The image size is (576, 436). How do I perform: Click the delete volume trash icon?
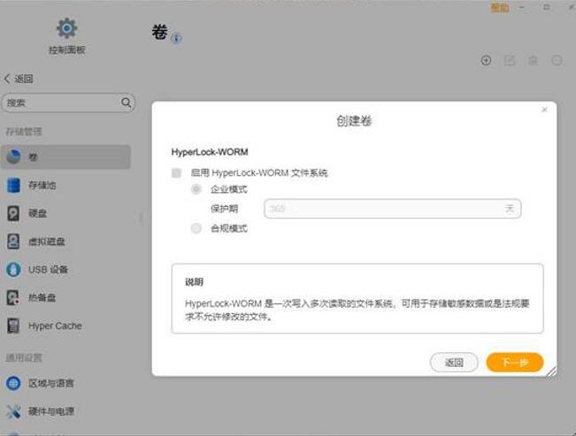pos(533,60)
